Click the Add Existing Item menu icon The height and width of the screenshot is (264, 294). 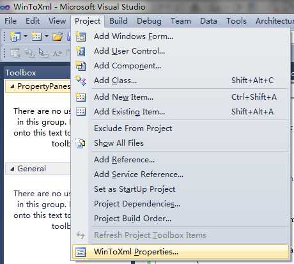pos(81,112)
